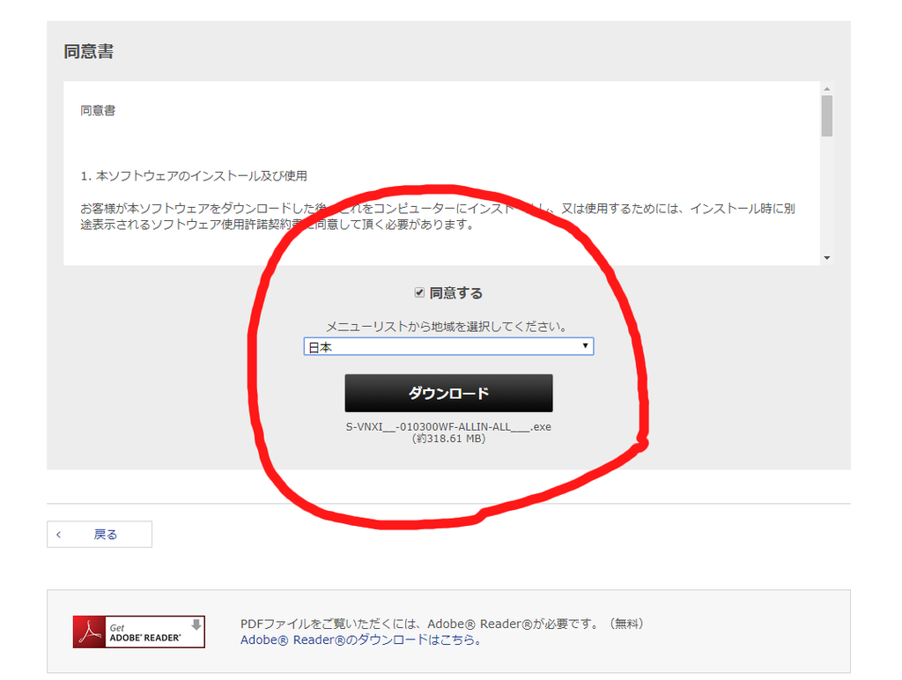The height and width of the screenshot is (680, 902).
Task: Click the 同意書 page heading
Action: point(89,51)
